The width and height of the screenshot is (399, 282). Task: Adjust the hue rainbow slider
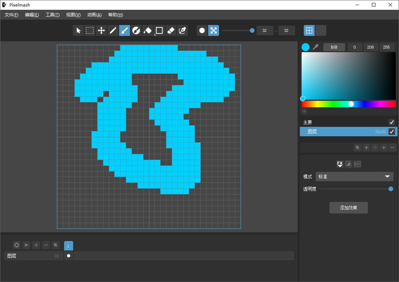(x=349, y=104)
